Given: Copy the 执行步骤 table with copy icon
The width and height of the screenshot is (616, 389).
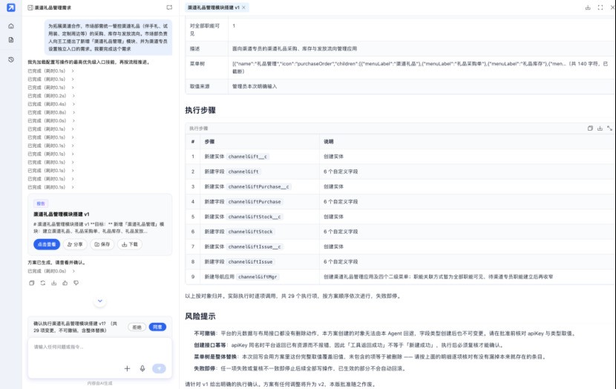Looking at the screenshot, I should tap(590, 128).
